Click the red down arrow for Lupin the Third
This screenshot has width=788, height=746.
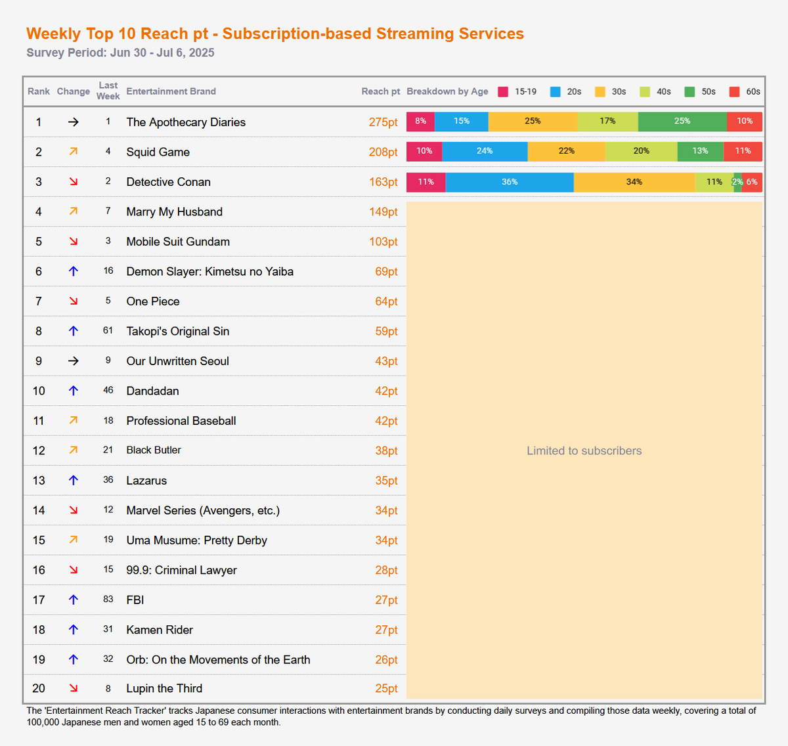click(74, 688)
